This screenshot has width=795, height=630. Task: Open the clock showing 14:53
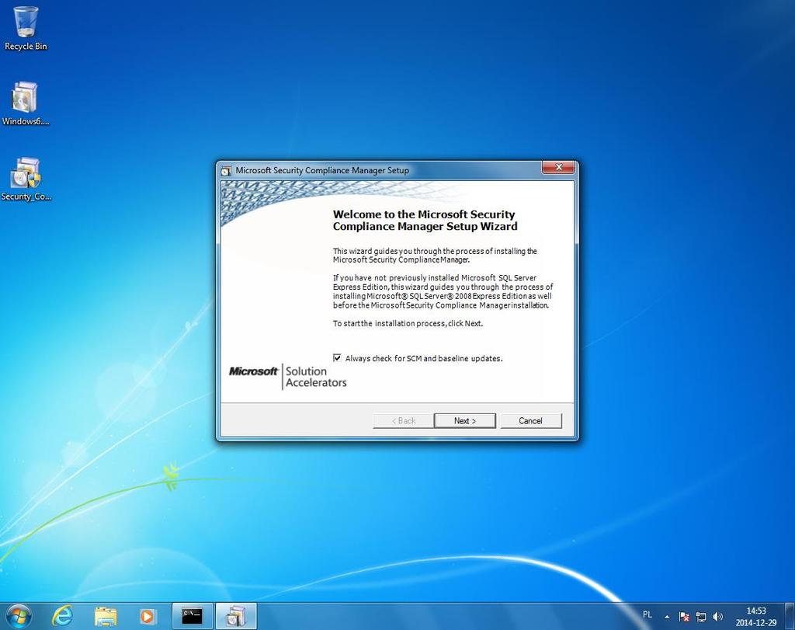pos(756,617)
